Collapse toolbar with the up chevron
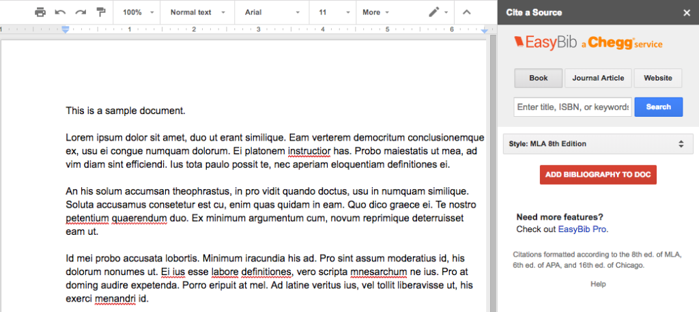This screenshot has height=312, width=699. click(x=467, y=12)
